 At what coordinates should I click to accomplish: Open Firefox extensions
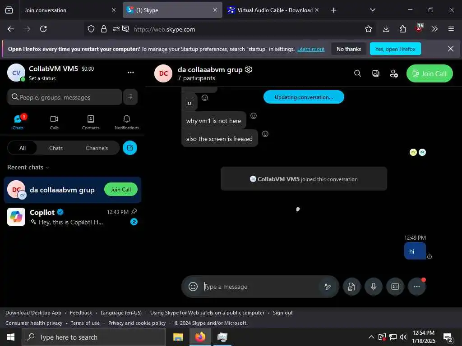pyautogui.click(x=402, y=29)
